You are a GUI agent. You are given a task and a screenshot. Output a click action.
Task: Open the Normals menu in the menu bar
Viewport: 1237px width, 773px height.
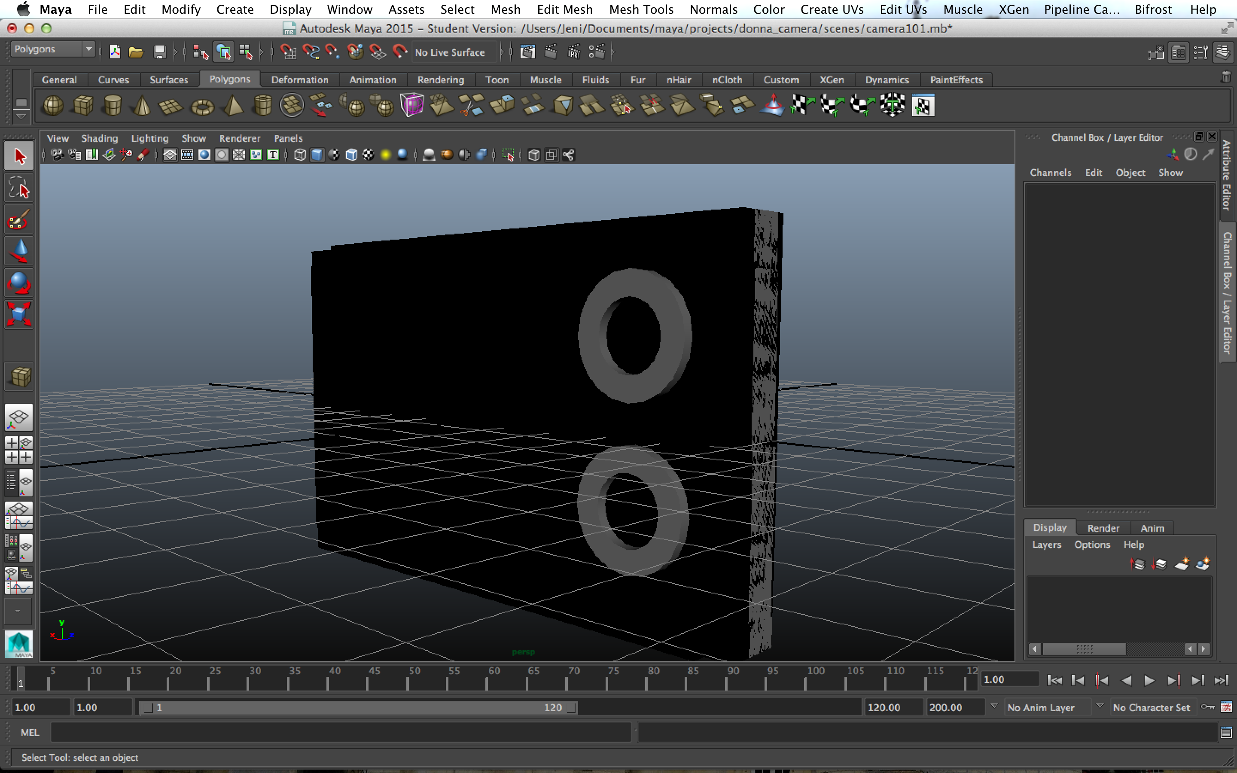click(x=713, y=9)
